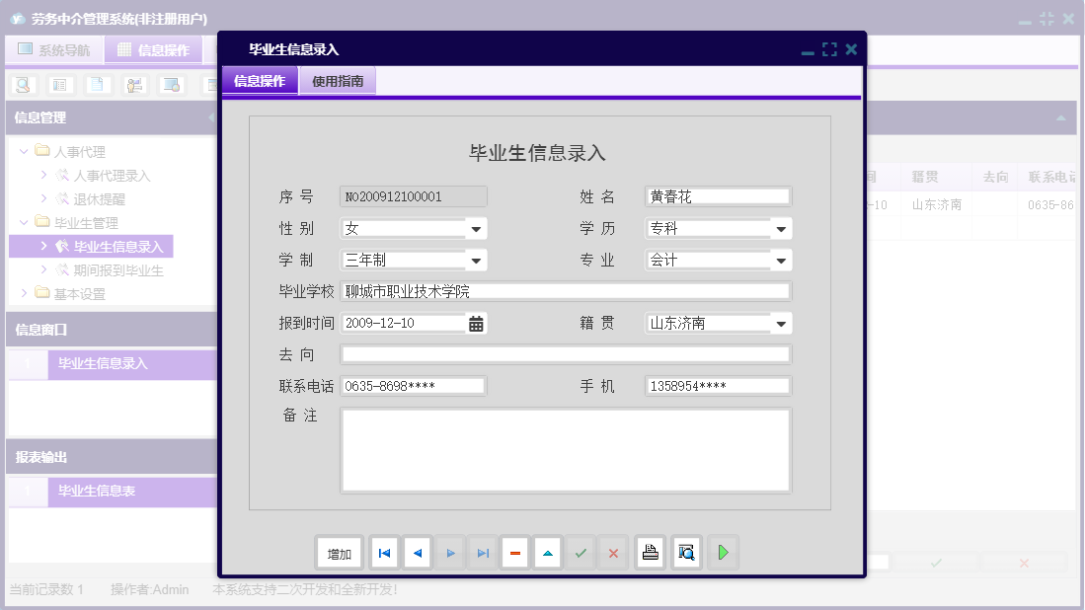Click inside the 去向 input field
Viewport: 1085px width, 610px height.
[563, 353]
